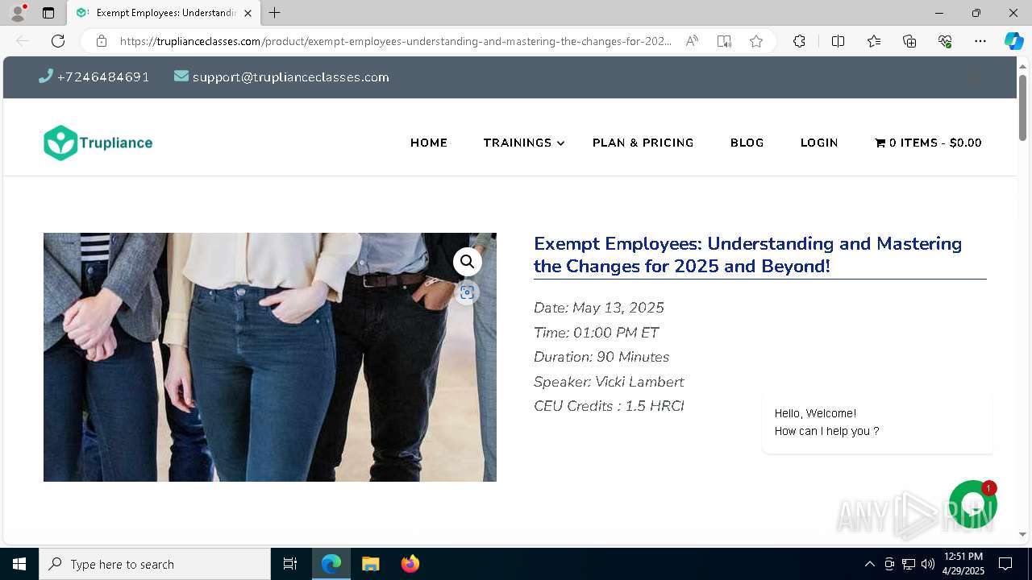Select the Speaker: Vicki Lambert text
This screenshot has height=580, width=1032.
(x=609, y=382)
